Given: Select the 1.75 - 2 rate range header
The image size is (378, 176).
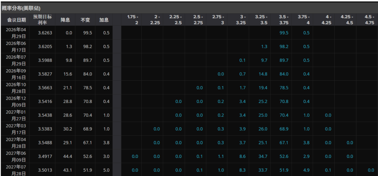Looking at the screenshot, I should pyautogui.click(x=133, y=20).
